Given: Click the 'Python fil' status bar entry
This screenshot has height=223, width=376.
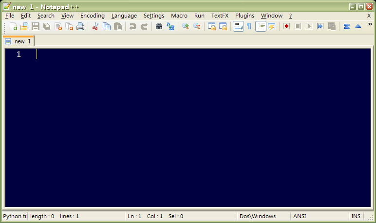Looking at the screenshot, I should click(x=15, y=216).
